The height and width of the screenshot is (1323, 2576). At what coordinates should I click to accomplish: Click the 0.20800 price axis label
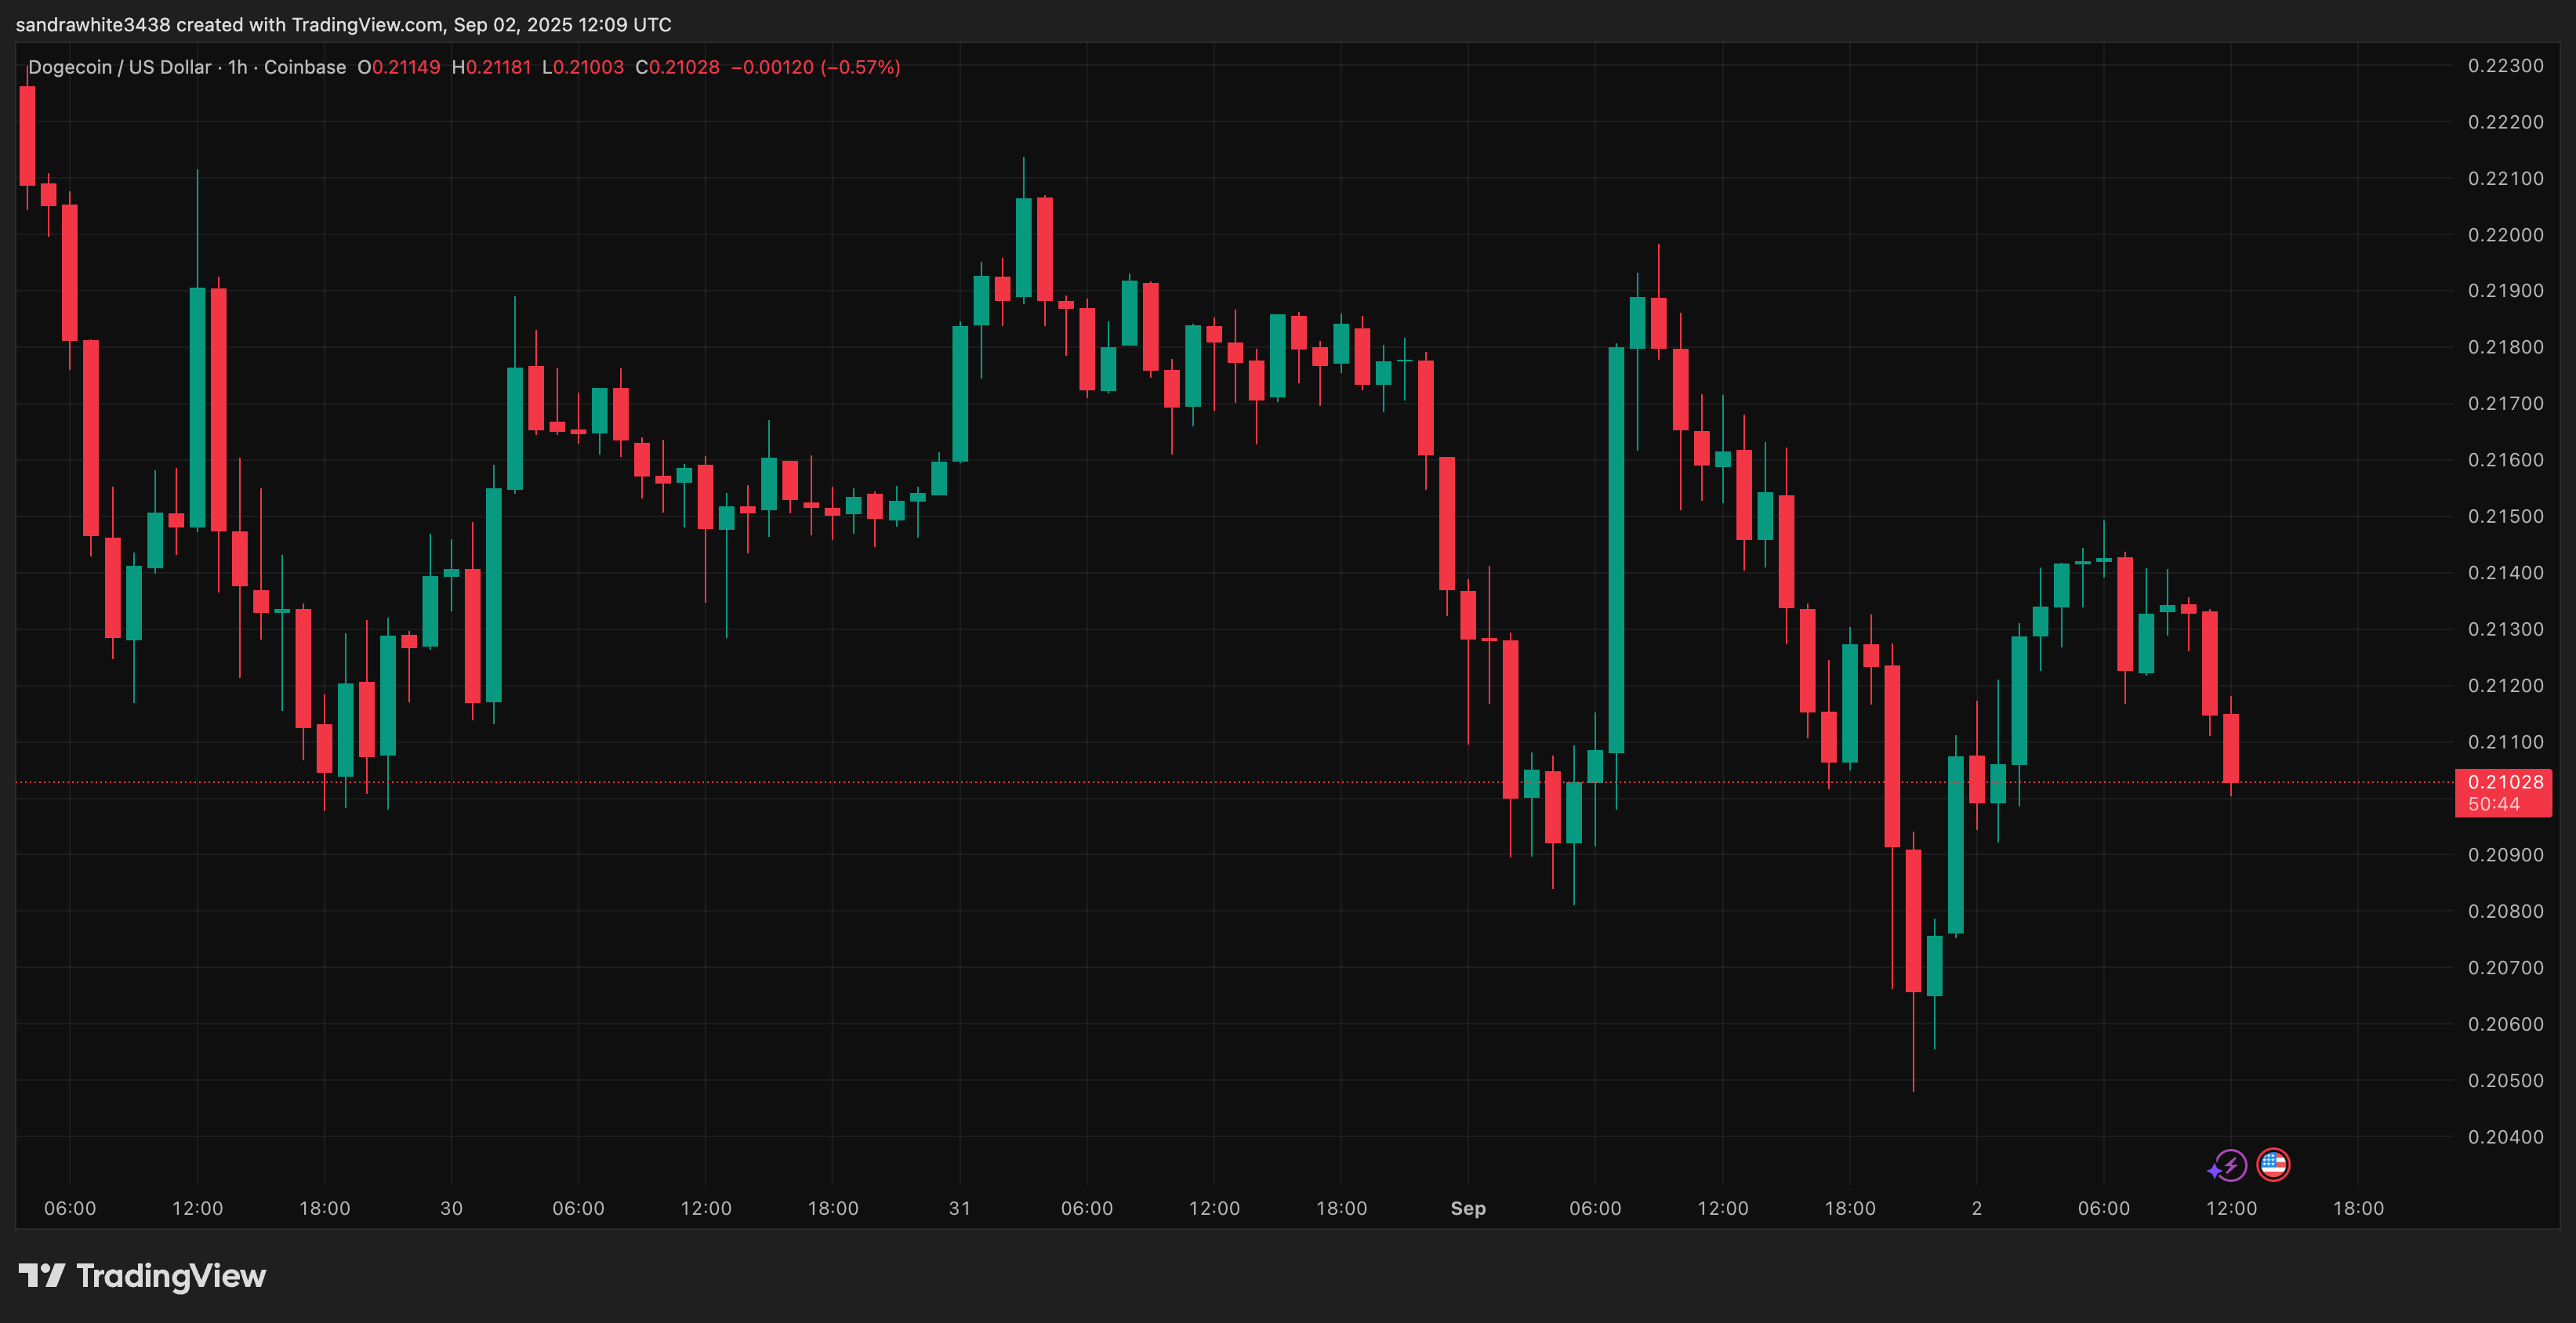point(2505,911)
